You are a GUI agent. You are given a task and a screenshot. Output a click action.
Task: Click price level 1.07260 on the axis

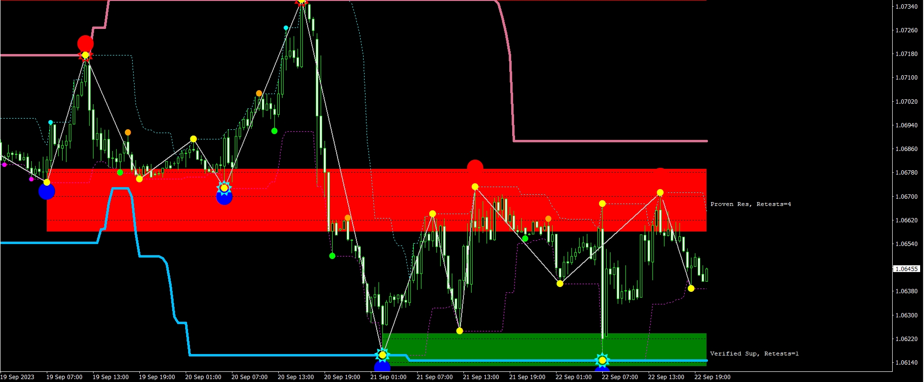[907, 30]
